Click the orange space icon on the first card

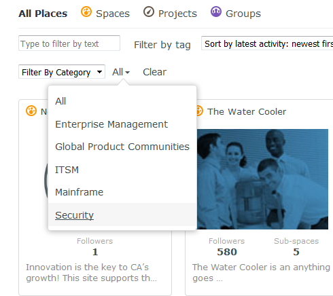click(31, 111)
